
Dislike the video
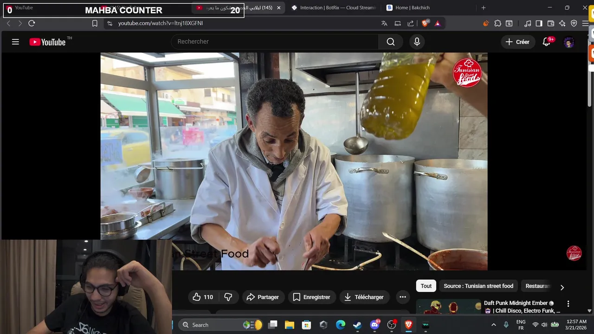pyautogui.click(x=228, y=297)
